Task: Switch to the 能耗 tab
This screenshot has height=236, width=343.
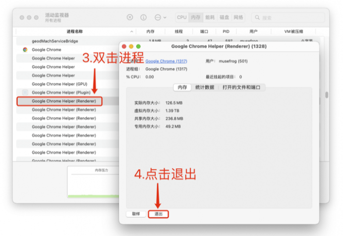Action: click(x=210, y=17)
